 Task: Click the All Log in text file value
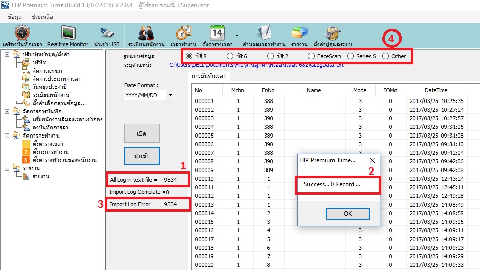[170, 180]
